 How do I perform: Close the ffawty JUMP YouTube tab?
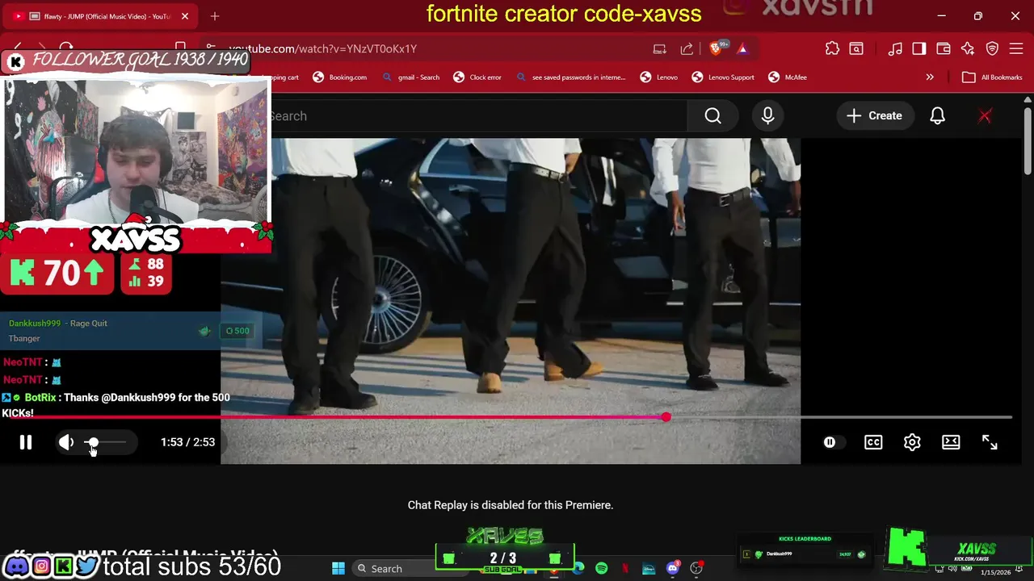(185, 16)
